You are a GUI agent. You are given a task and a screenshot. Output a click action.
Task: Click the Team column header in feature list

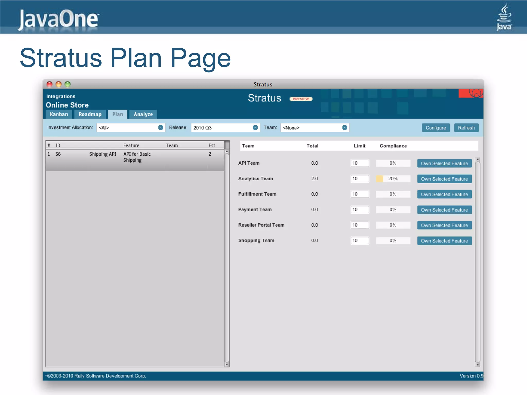pyautogui.click(x=172, y=145)
